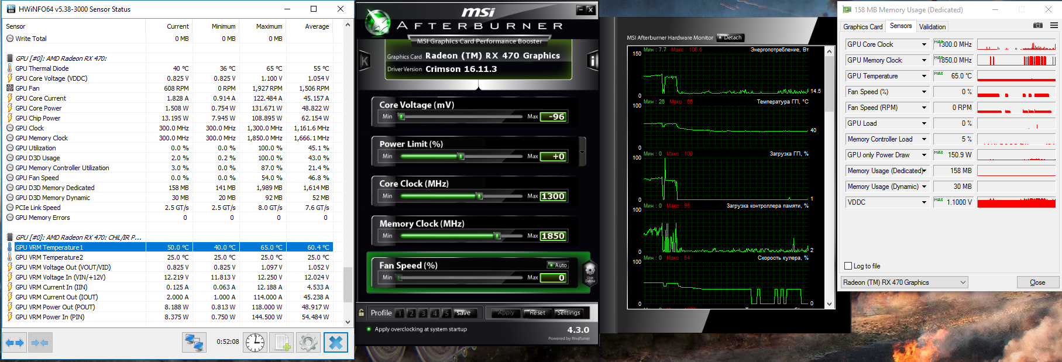Screen dimensions: 1062x362
Task: Open Afterburner Settings button
Action: click(568, 313)
